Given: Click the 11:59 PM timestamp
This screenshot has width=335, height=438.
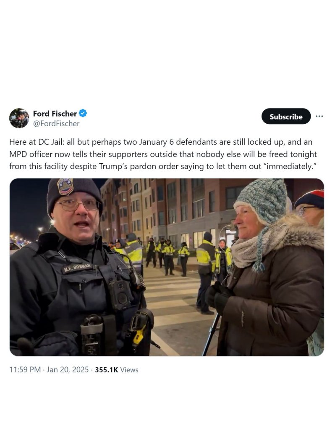Looking at the screenshot, I should 25,369.
